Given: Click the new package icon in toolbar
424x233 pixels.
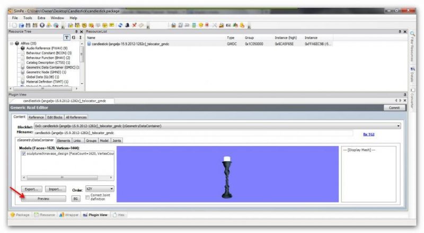Looking at the screenshot, I should click(x=13, y=25).
